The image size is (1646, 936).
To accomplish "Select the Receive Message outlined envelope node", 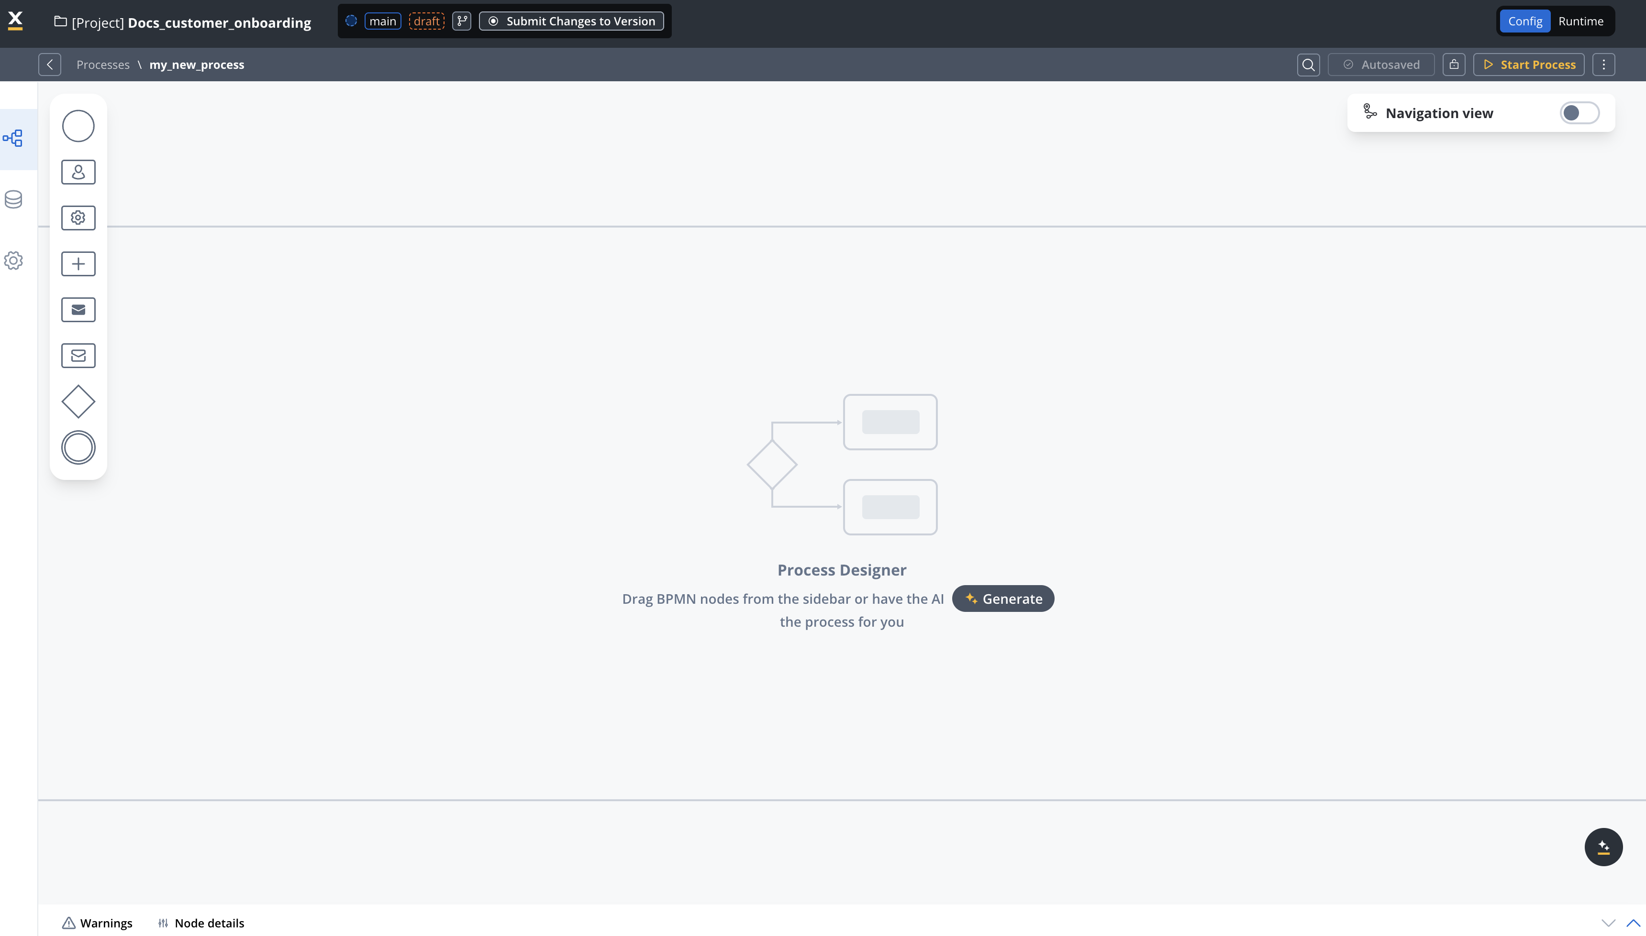I will pyautogui.click(x=78, y=356).
